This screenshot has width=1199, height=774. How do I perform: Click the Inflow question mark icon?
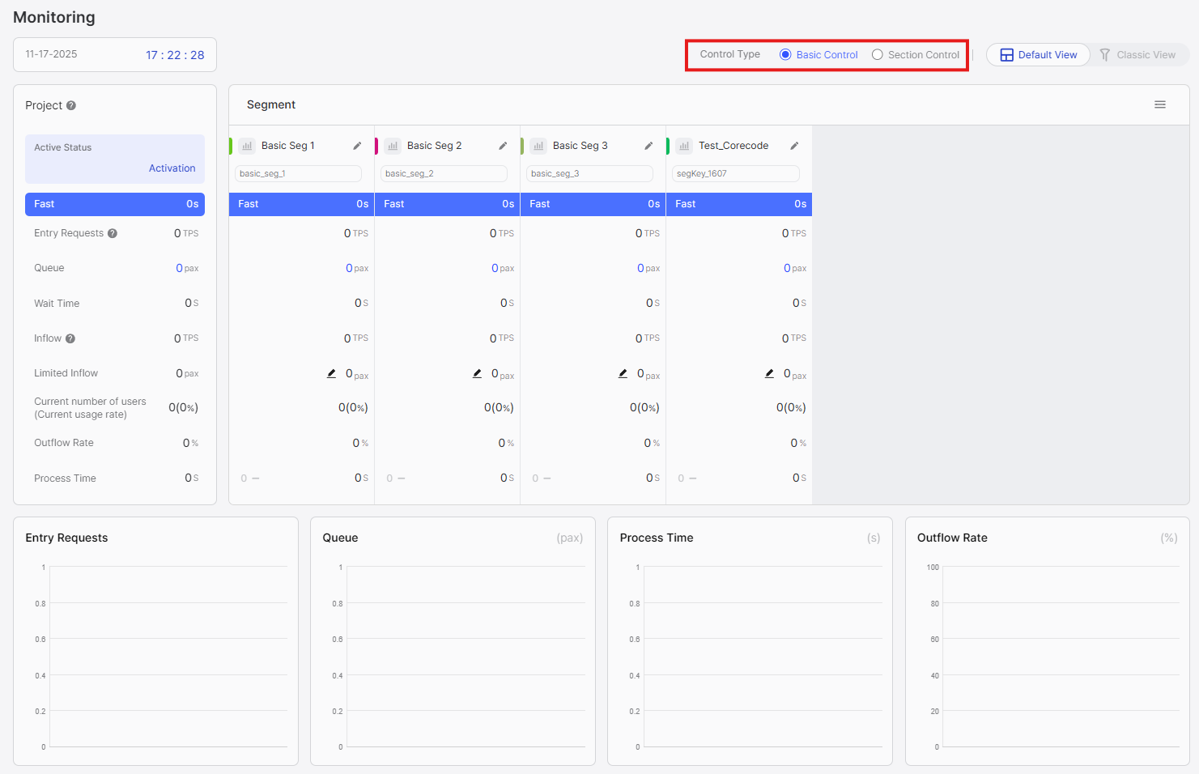(x=70, y=338)
